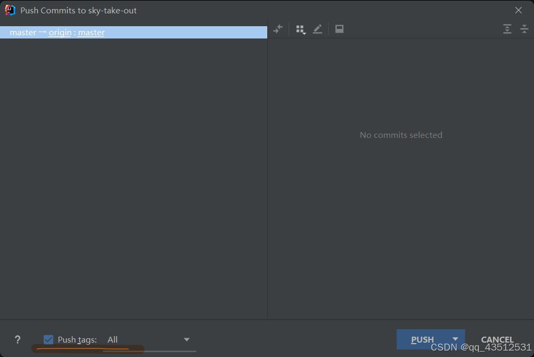Screen dimensions: 534x357
Task: Open help with the question mark icon
Action: tap(18, 339)
